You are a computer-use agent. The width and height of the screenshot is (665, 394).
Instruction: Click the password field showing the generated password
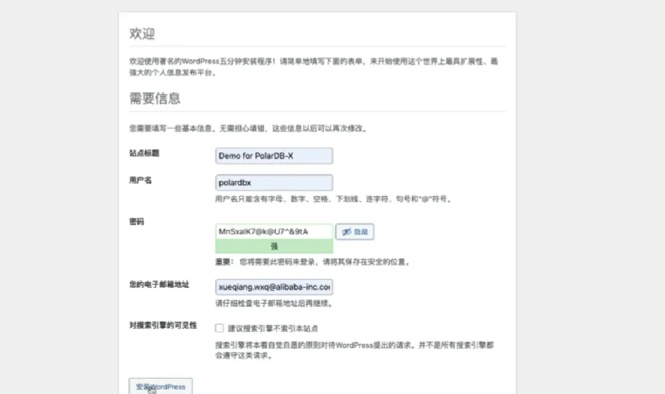[x=274, y=231]
